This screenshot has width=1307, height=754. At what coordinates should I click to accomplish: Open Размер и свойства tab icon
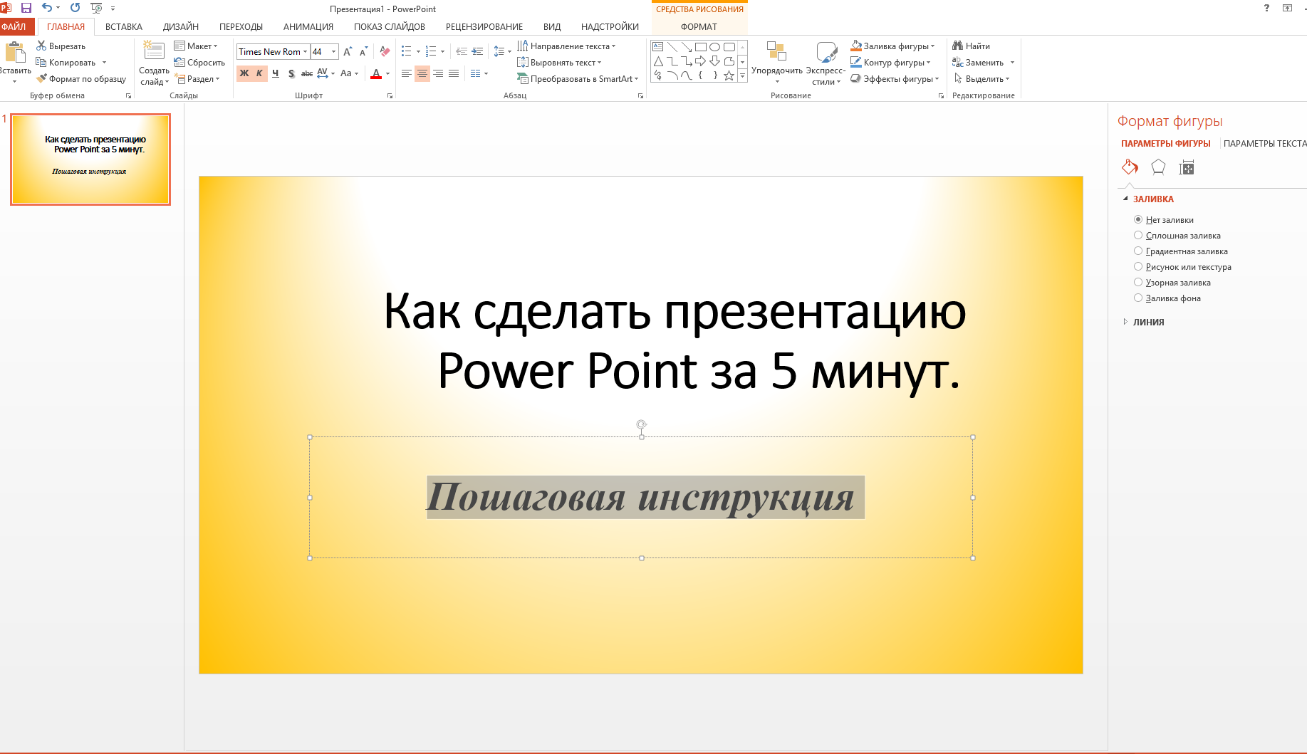tap(1187, 167)
